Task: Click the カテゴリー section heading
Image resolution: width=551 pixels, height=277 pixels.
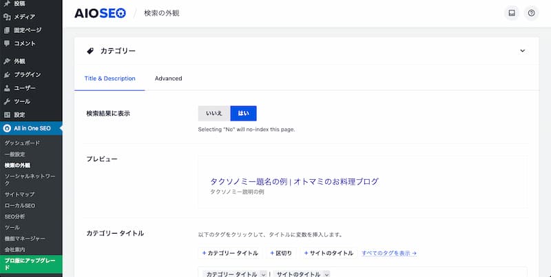Action: [x=118, y=51]
